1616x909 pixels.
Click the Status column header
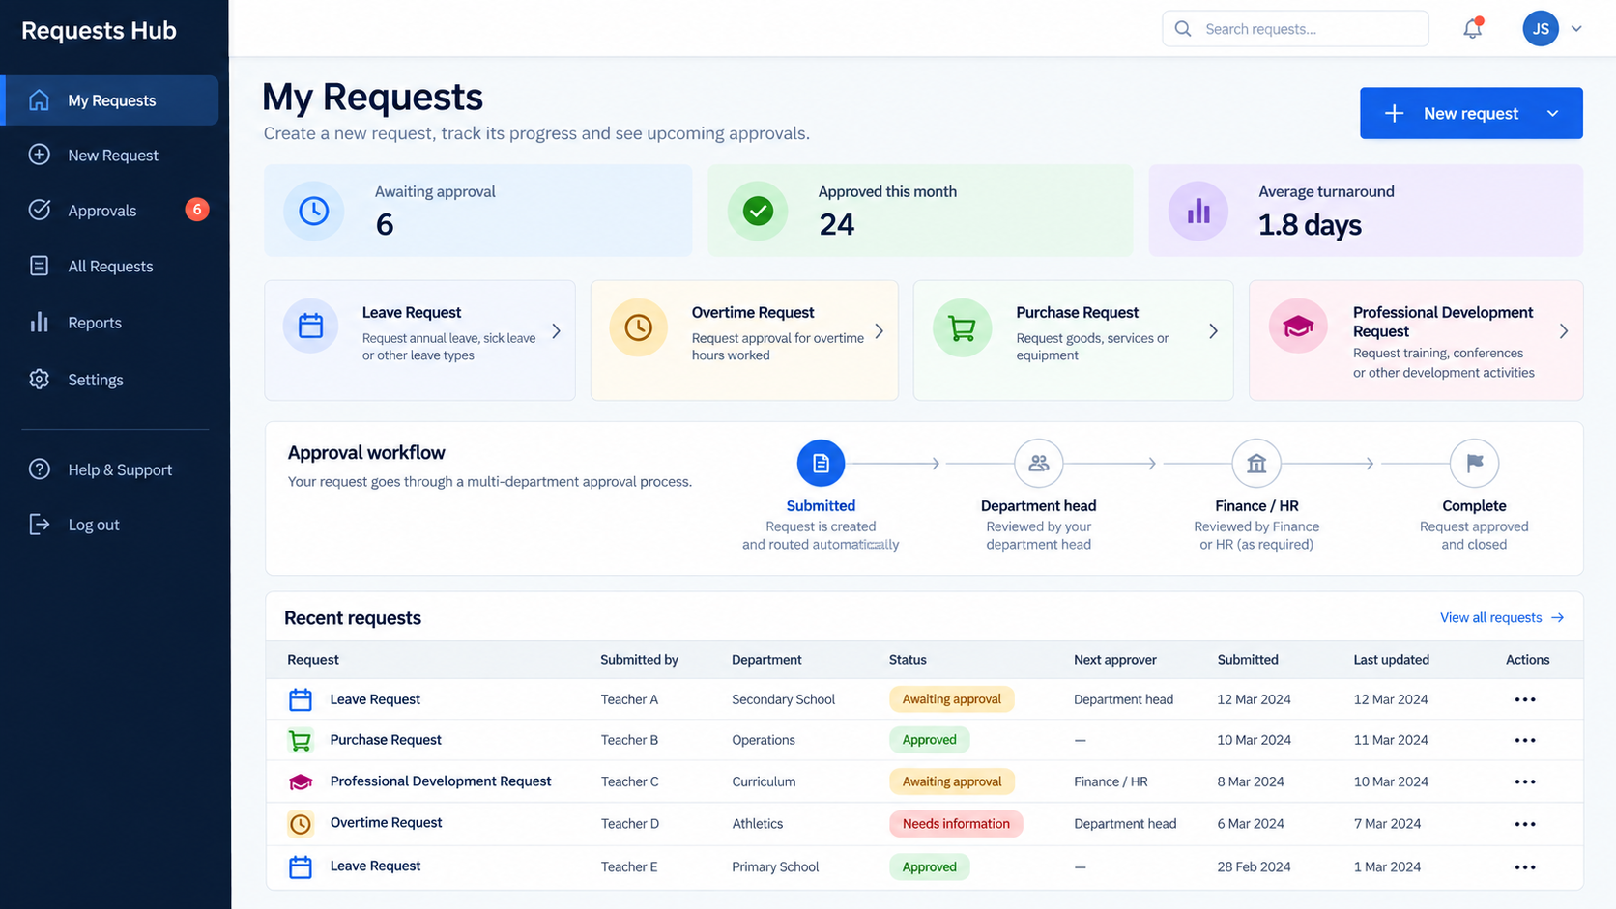point(908,660)
